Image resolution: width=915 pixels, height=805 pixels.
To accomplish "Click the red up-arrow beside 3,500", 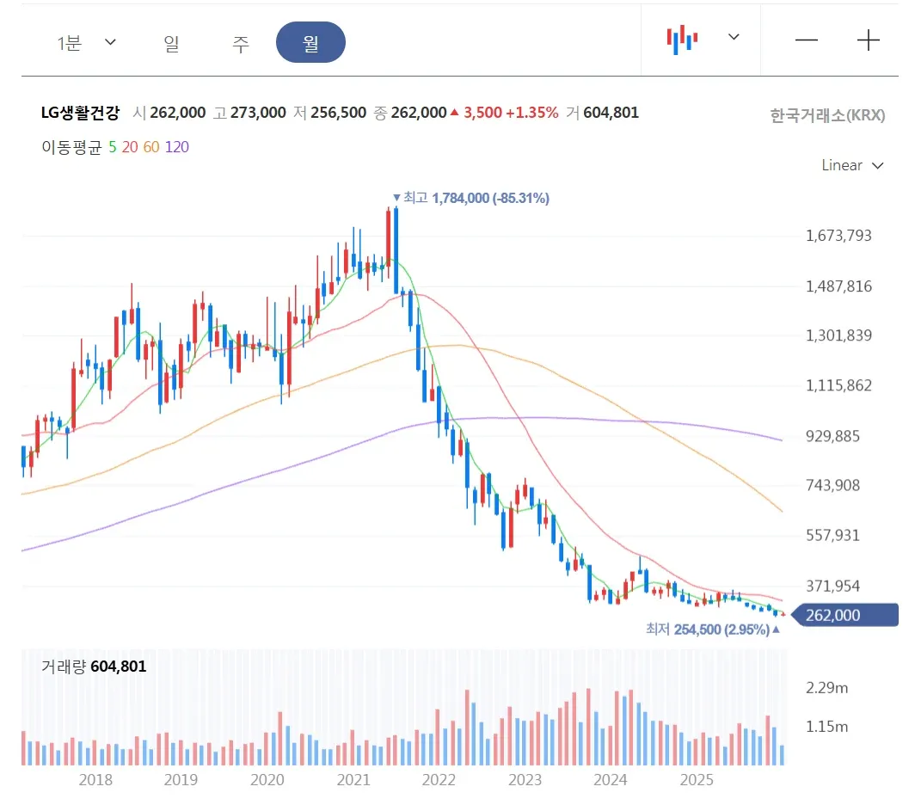I will tap(453, 113).
